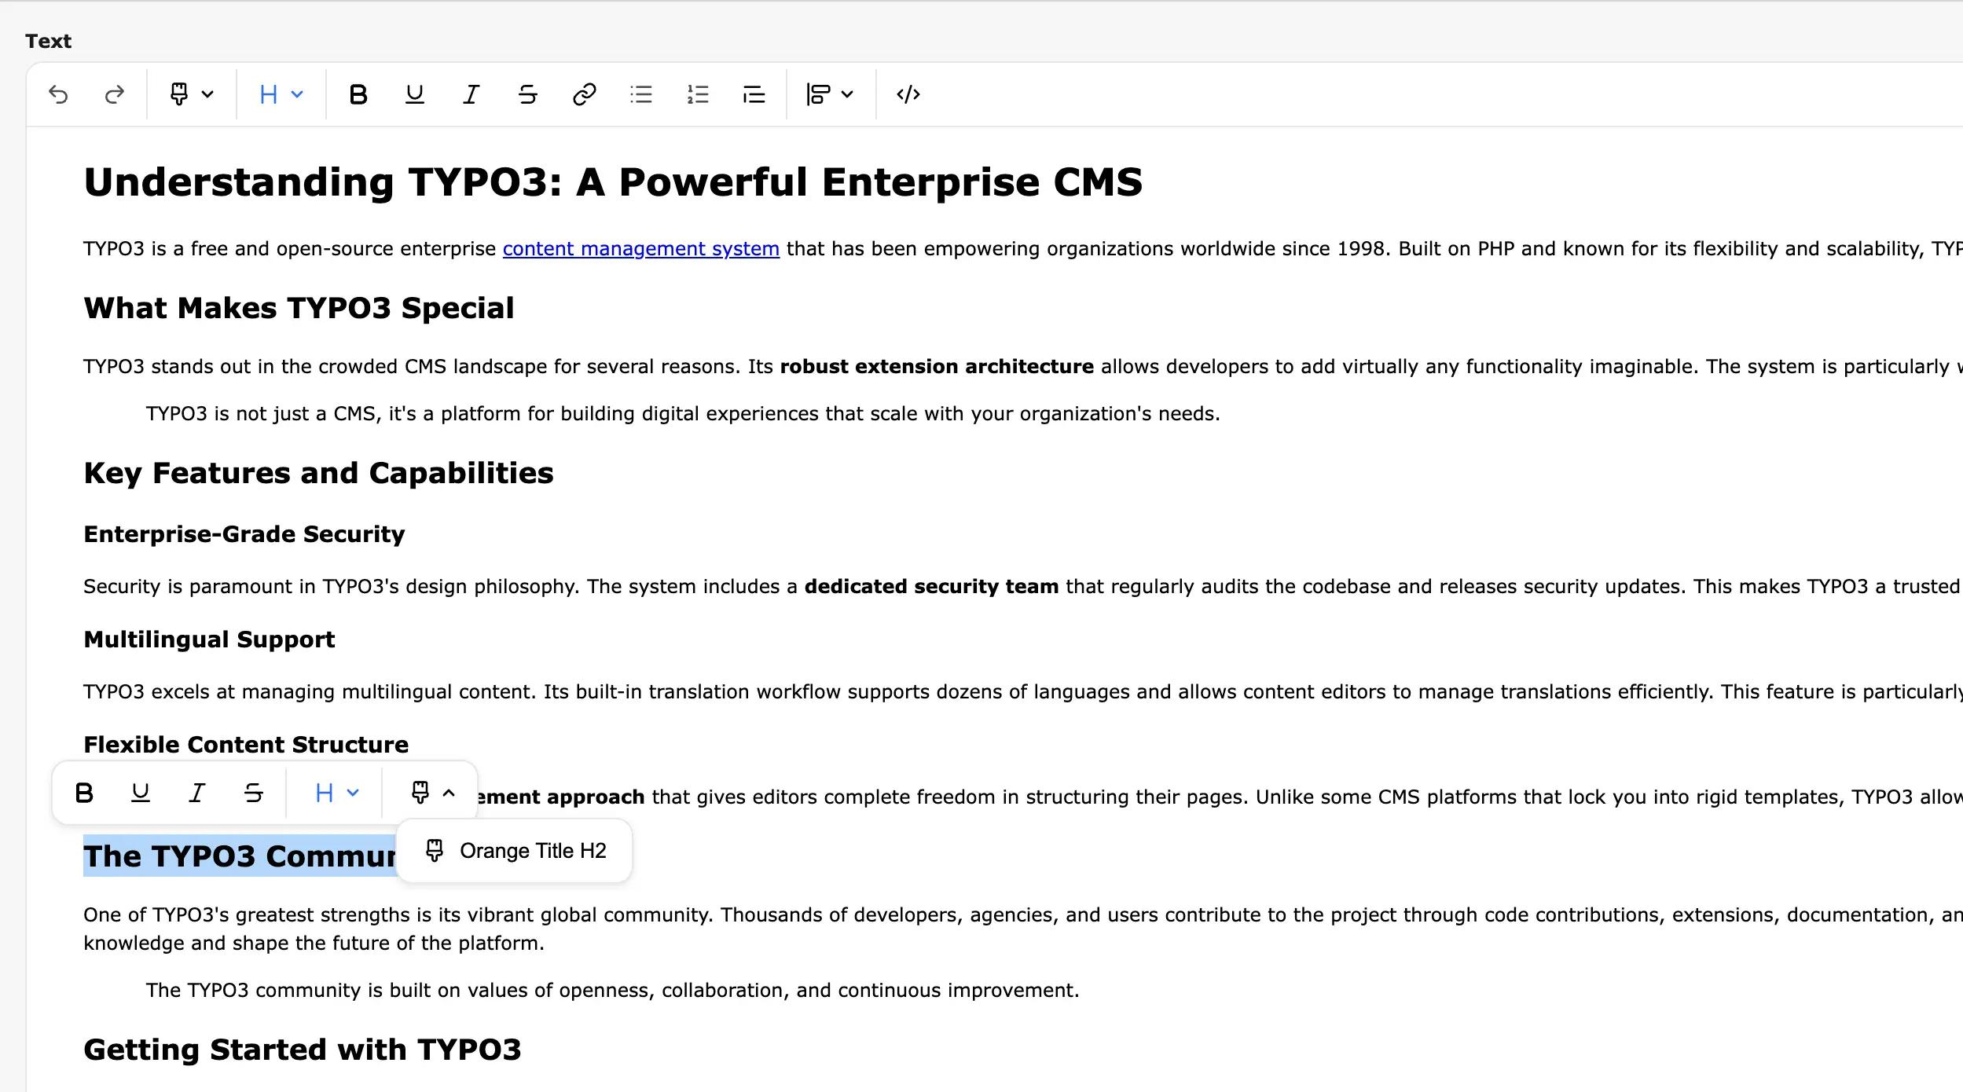The image size is (1963, 1092).
Task: Insert a link with the chain icon
Action: pos(584,94)
